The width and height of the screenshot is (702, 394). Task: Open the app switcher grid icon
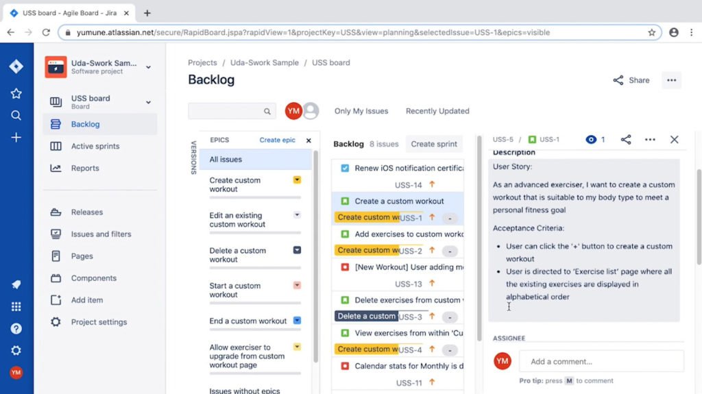click(x=16, y=306)
